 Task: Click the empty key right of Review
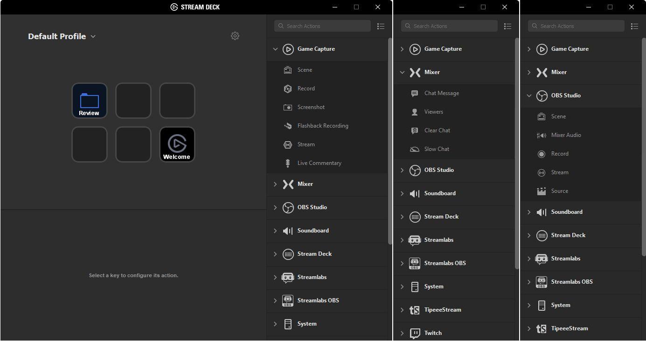point(133,100)
